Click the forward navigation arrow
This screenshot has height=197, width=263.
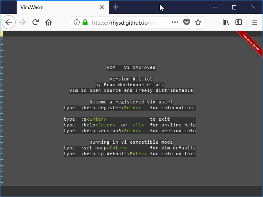coord(22,22)
